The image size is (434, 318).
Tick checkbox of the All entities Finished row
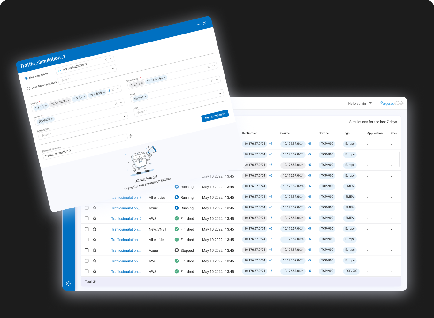pyautogui.click(x=87, y=239)
